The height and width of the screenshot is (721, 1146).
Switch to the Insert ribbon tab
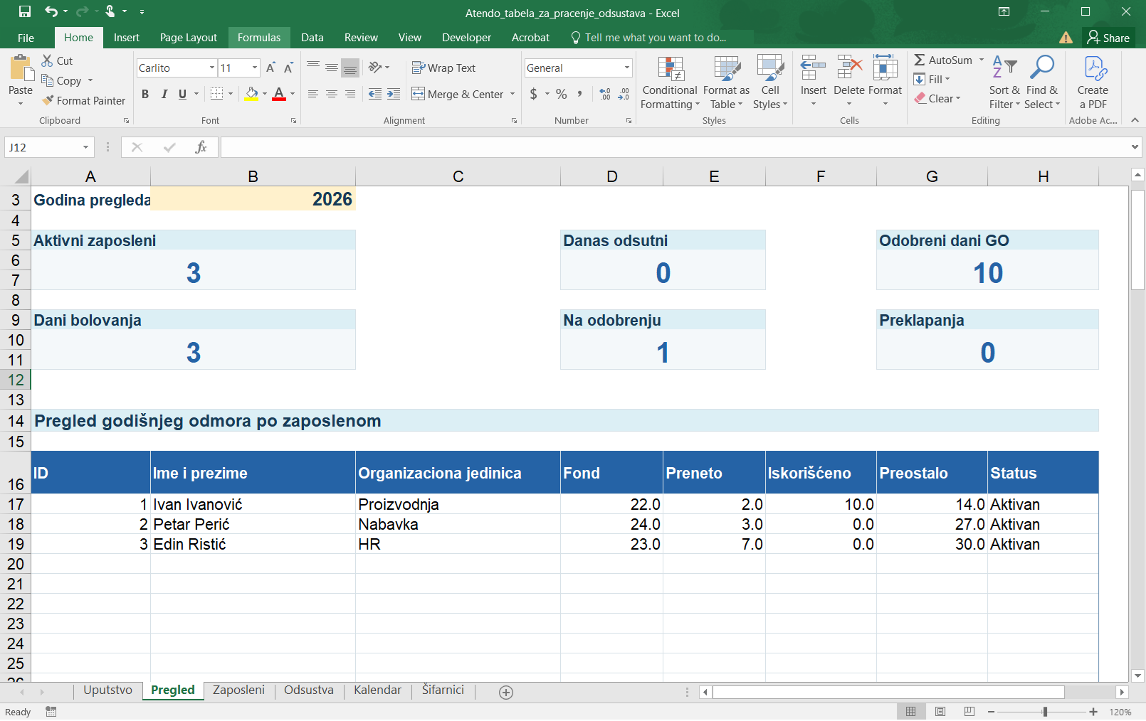point(126,38)
